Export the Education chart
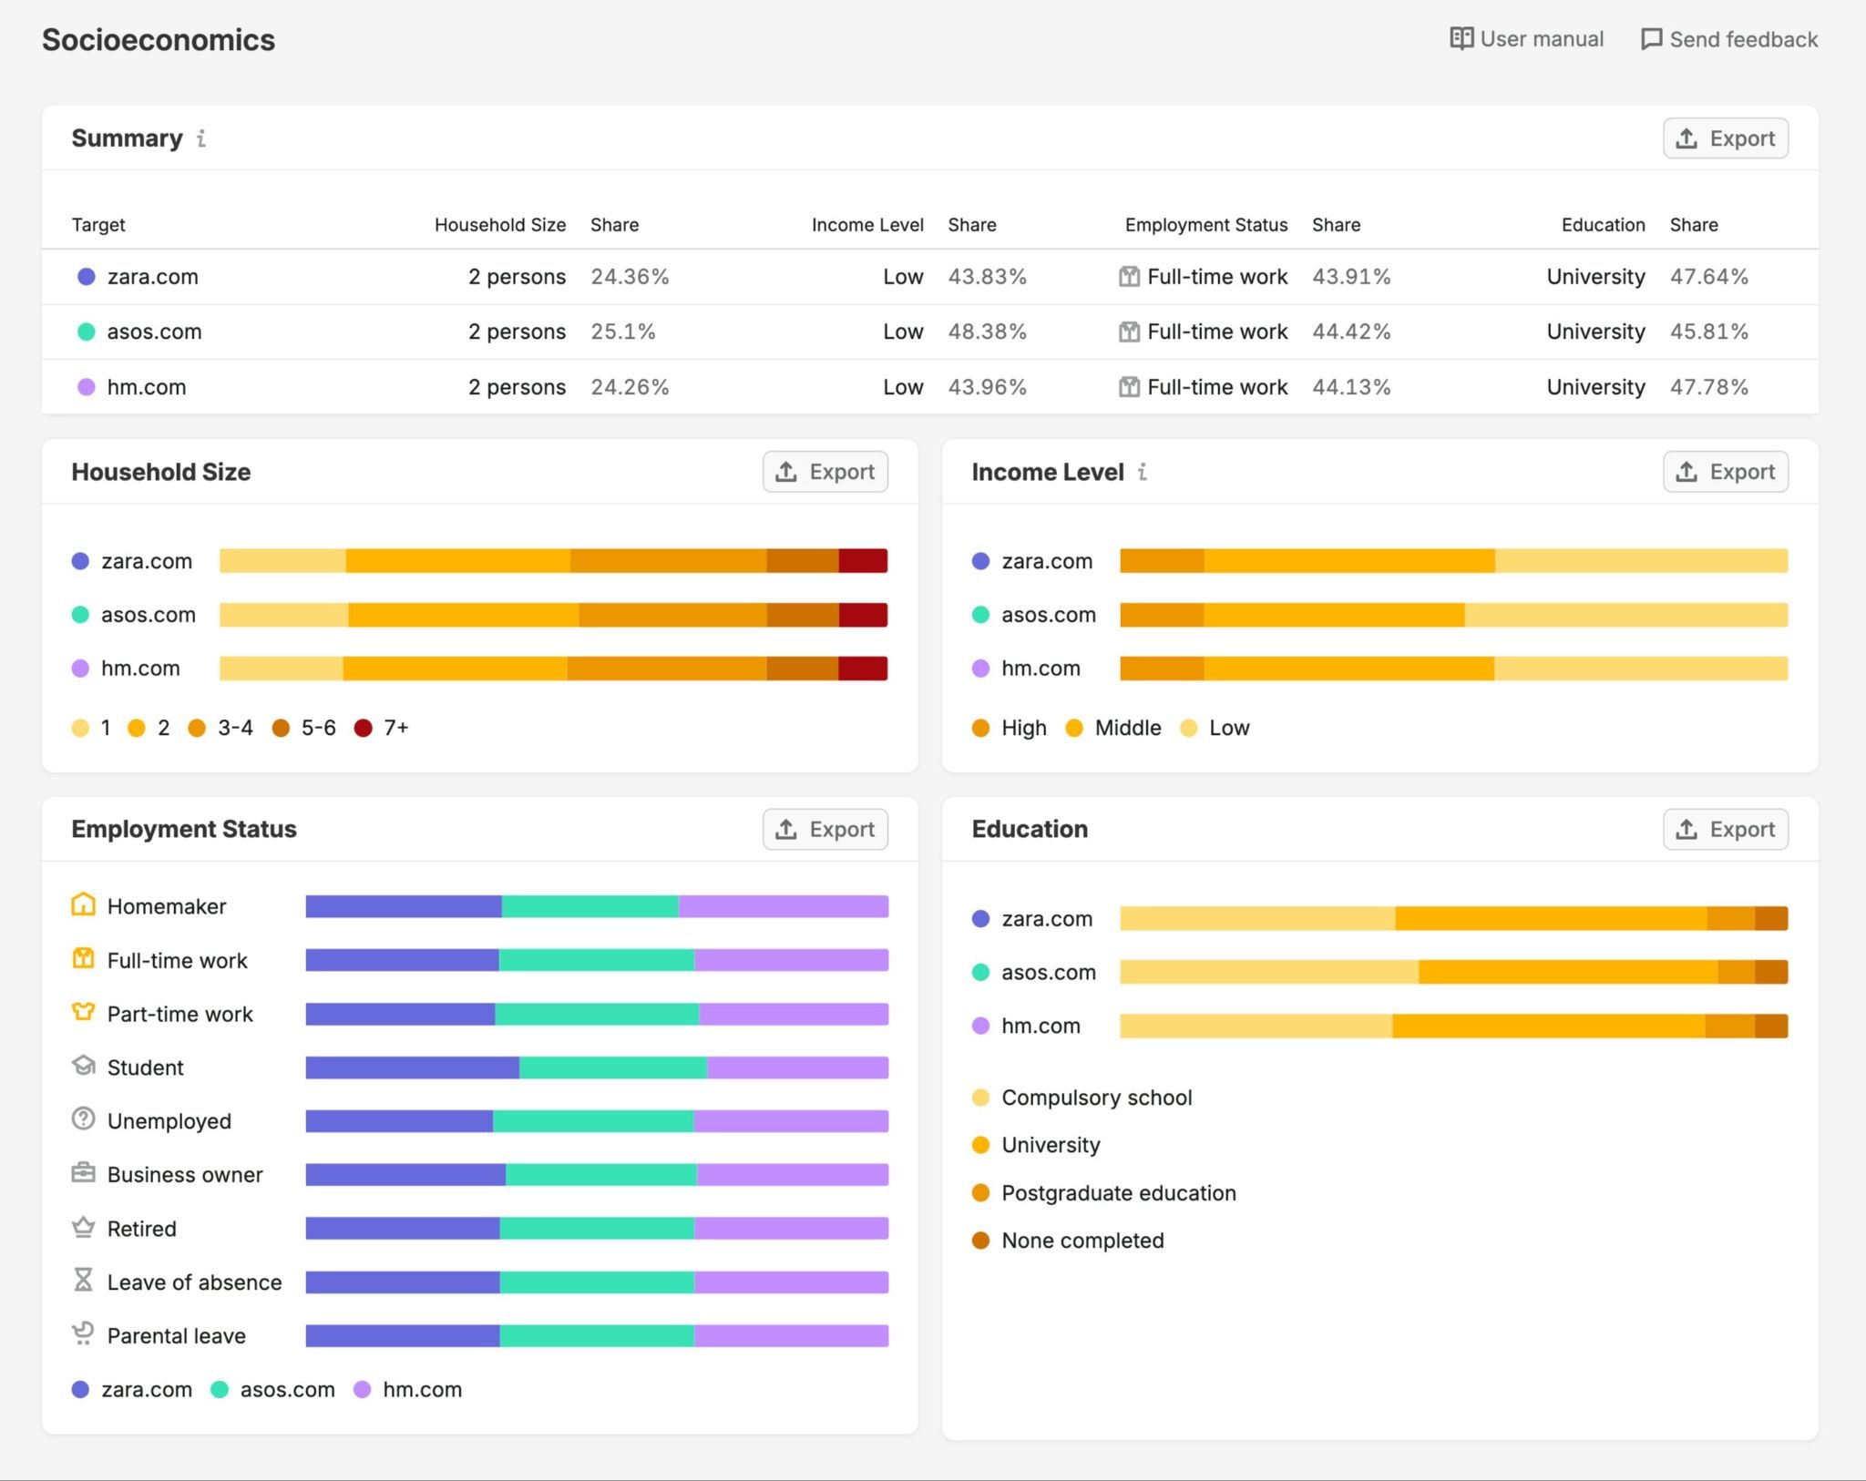Screen dimensions: 1866x1481 [1726, 829]
